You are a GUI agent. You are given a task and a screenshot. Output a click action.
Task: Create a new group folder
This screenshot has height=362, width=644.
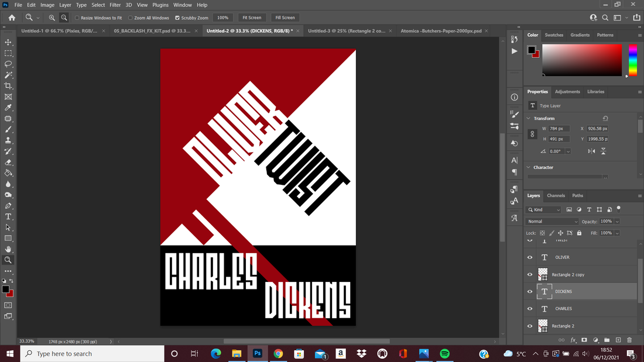click(607, 340)
